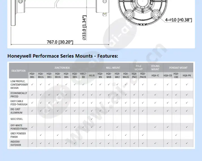Select the HQA-BB1 column header
Viewport: 202px width, 161px height.
(32, 75)
